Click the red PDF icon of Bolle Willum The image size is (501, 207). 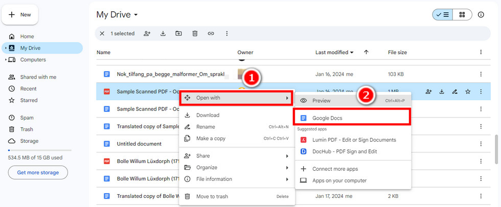[107, 162]
